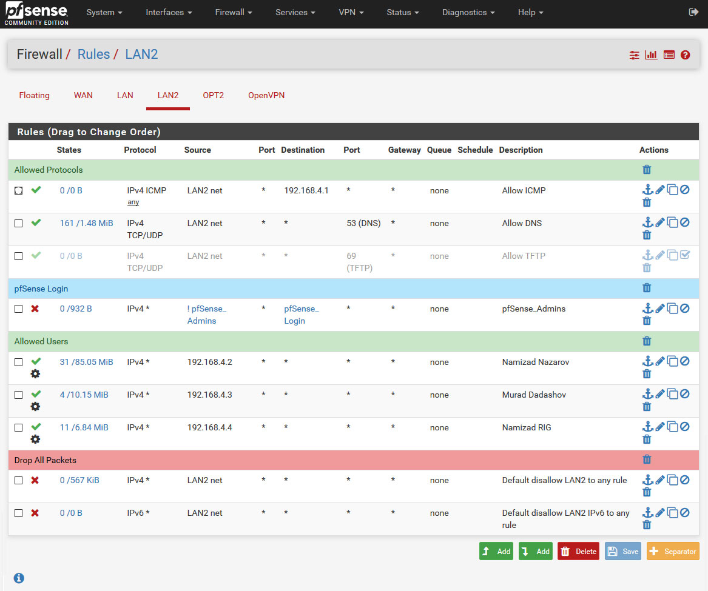Open the pfSense logo home link

click(36, 13)
